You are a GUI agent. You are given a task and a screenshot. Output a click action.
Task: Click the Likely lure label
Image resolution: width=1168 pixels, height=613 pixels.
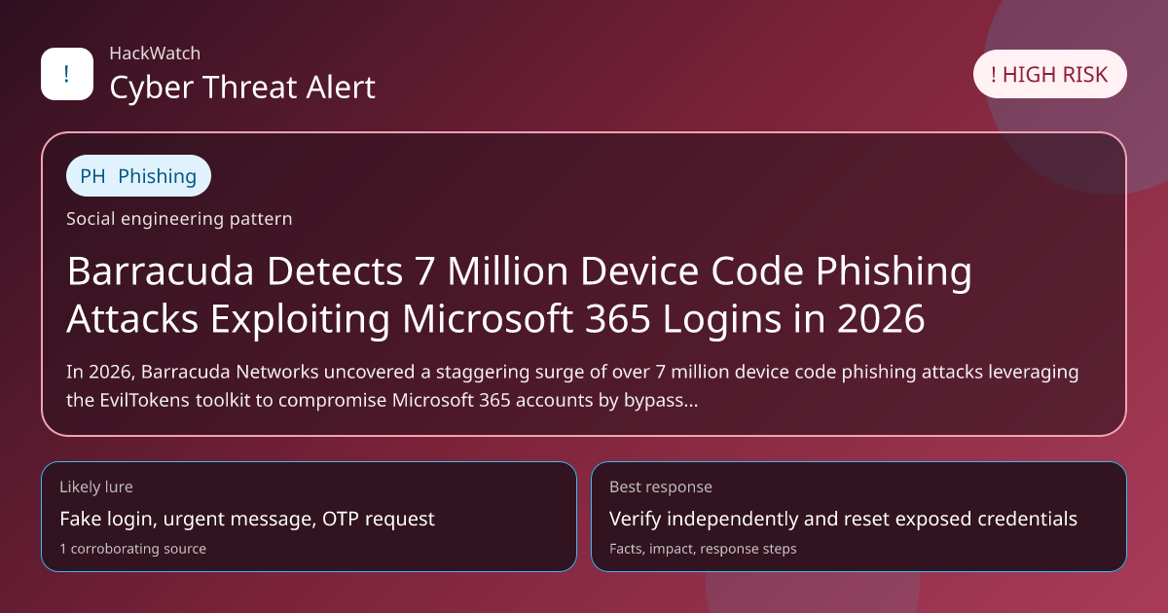point(96,487)
